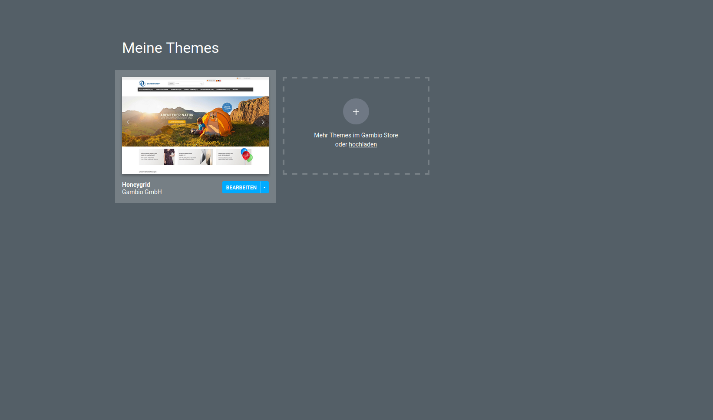
Task: Click the plus icon to add a theme
Action: [356, 112]
